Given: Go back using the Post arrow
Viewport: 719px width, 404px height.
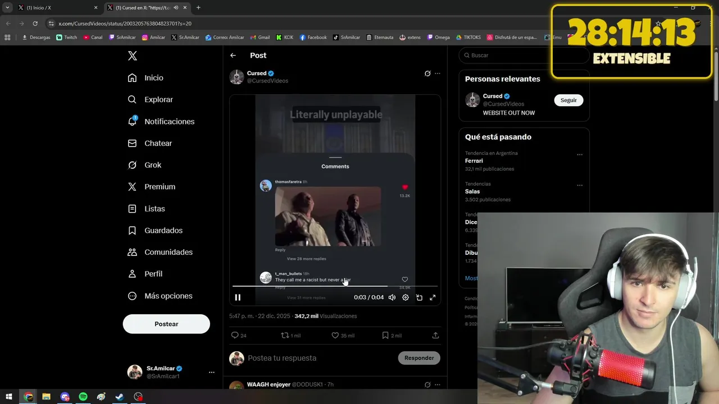Looking at the screenshot, I should pyautogui.click(x=233, y=56).
